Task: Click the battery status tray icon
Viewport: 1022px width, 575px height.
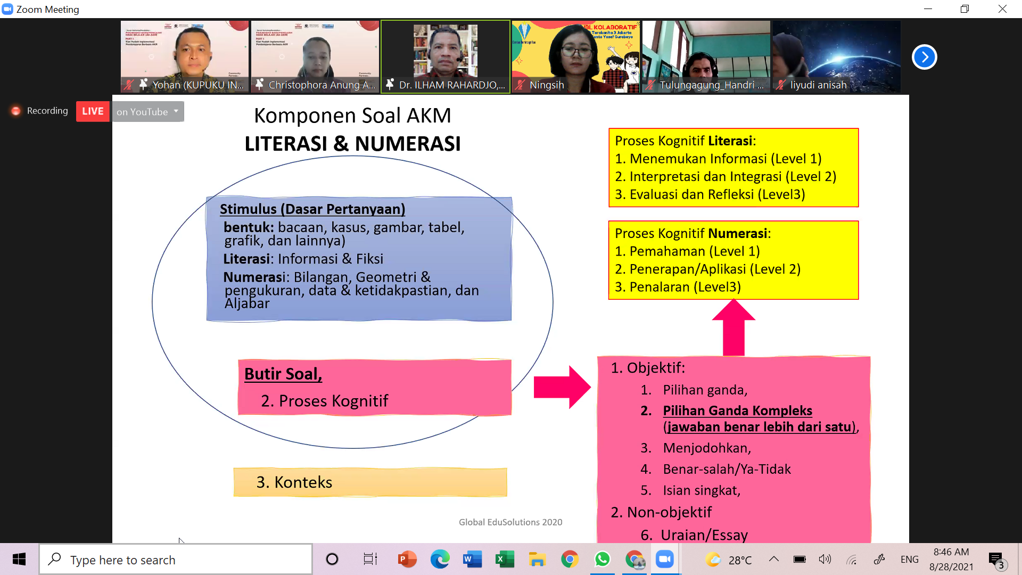Action: (800, 559)
